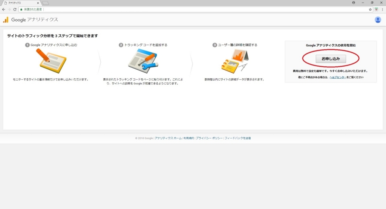Minimize the browser window

click(x=363, y=3)
